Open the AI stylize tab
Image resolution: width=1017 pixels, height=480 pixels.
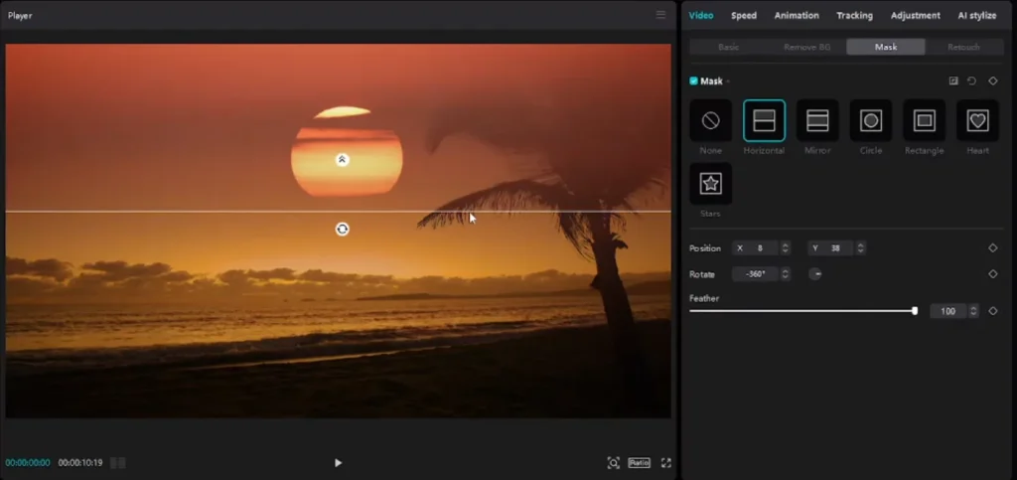pos(977,16)
